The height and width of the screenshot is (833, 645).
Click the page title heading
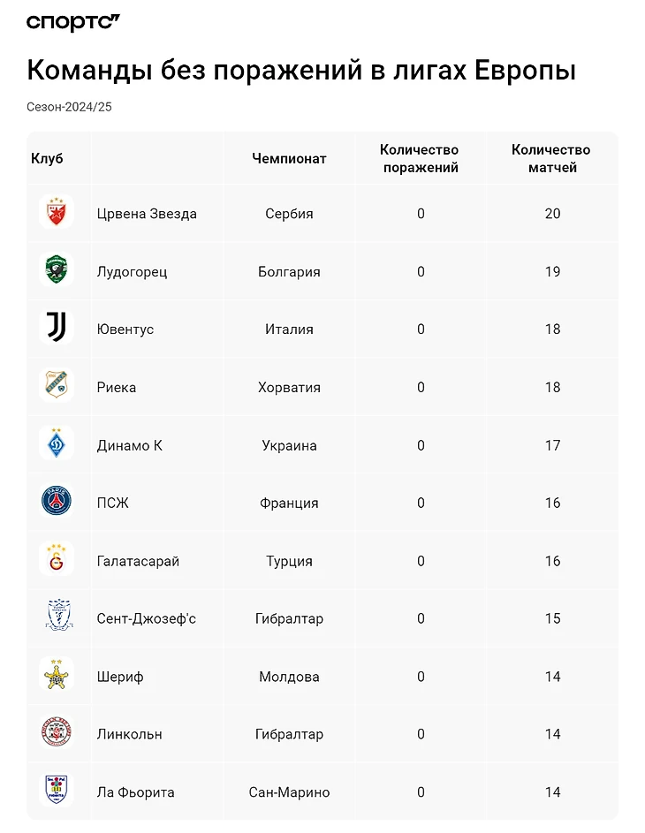[301, 70]
